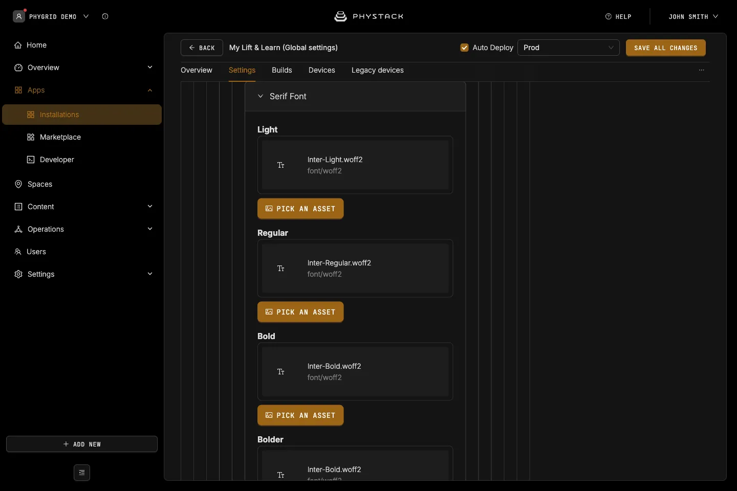Collapse the Serif Font section
This screenshot has height=491, width=737.
coord(261,96)
